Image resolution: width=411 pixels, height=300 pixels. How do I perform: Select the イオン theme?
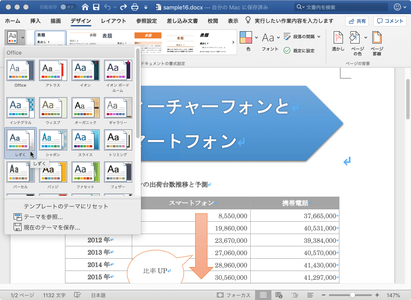pyautogui.click(x=86, y=70)
